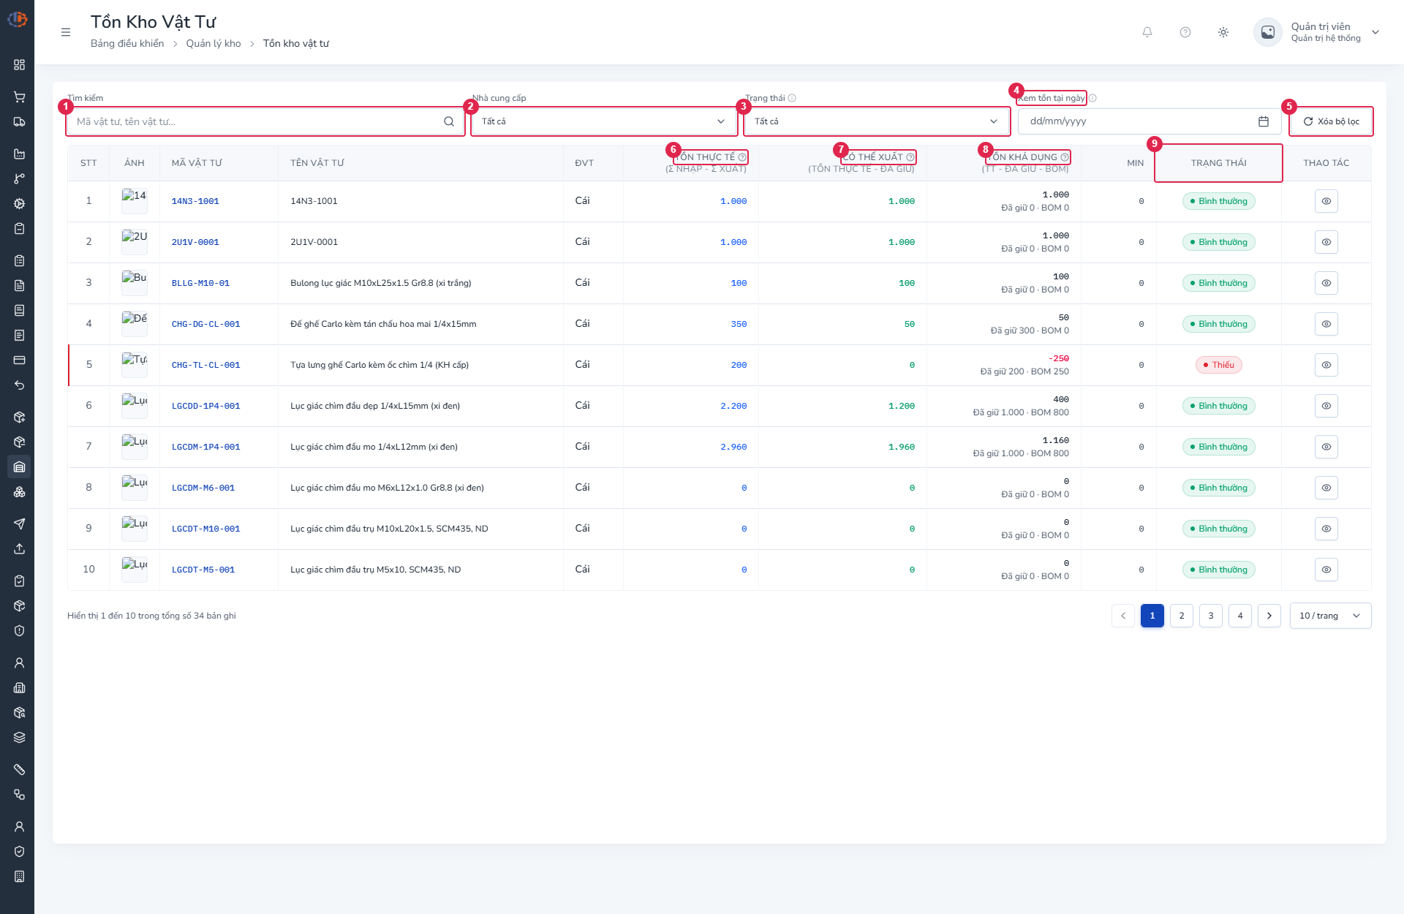
Task: Go to page 4
Action: tap(1240, 616)
